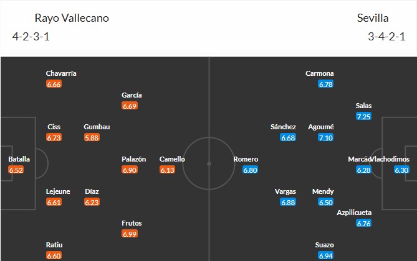Screen dimensions: 417x261
Task: Select the player Camello
Action: pos(172,159)
